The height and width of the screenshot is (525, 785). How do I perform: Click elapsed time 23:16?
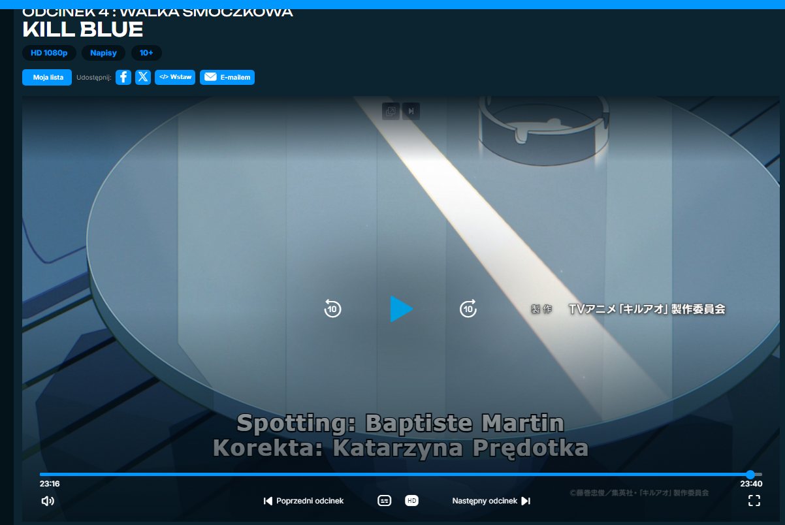50,484
